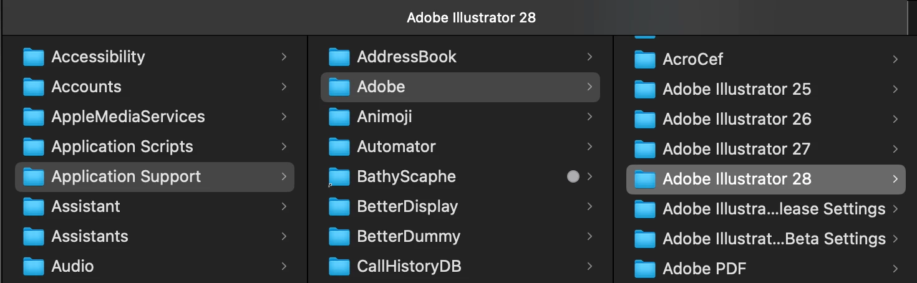Click the window title Adobe Illustrator 28

471,17
